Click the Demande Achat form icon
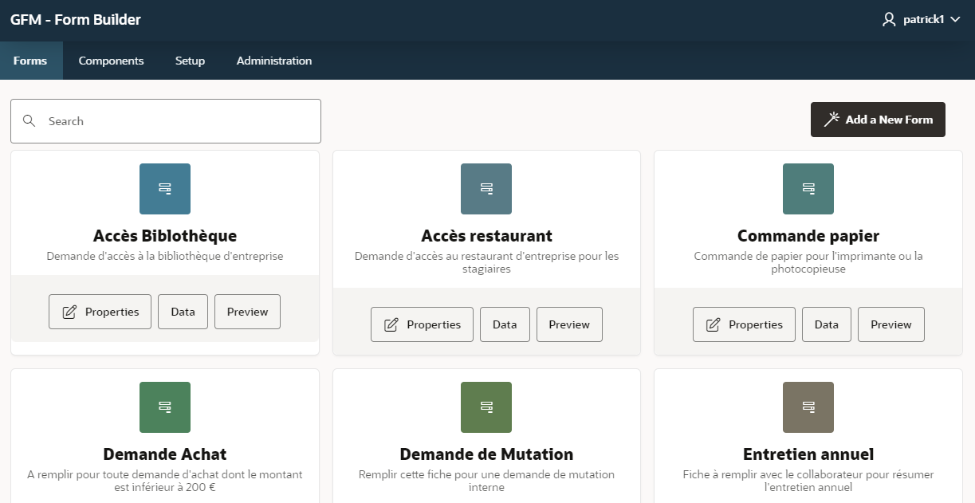 165,407
